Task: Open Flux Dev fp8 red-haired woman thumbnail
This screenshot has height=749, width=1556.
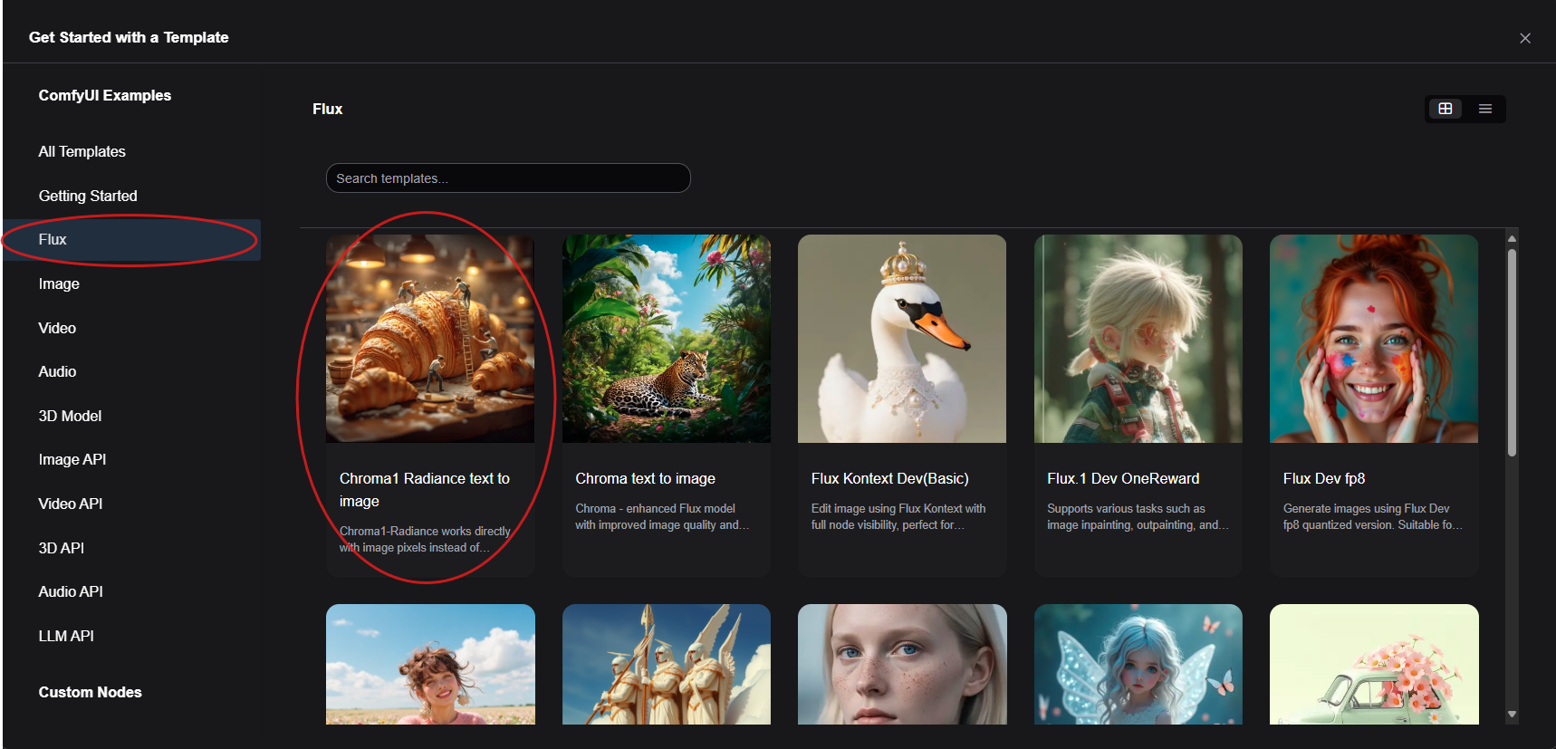Action: pyautogui.click(x=1374, y=339)
